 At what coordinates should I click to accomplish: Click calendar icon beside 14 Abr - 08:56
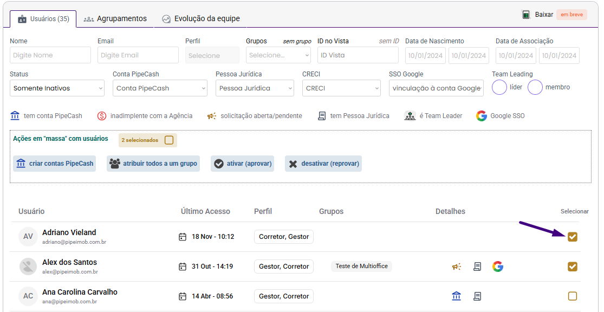[x=183, y=296]
